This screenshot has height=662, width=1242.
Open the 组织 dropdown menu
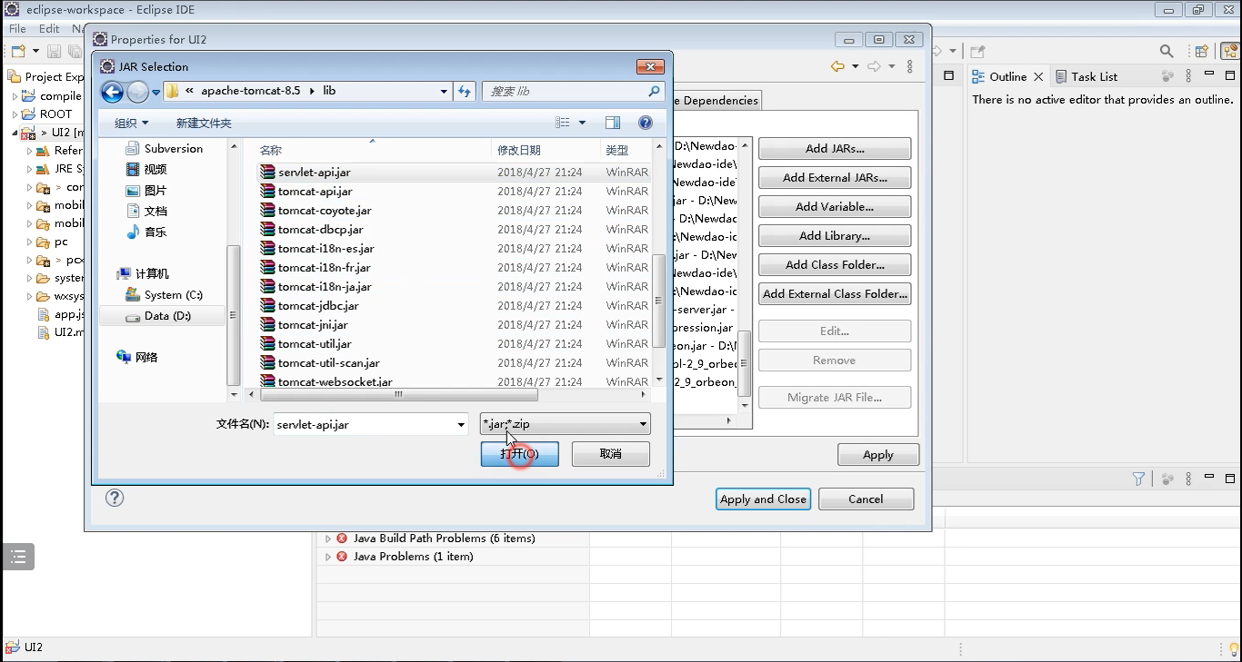point(131,123)
